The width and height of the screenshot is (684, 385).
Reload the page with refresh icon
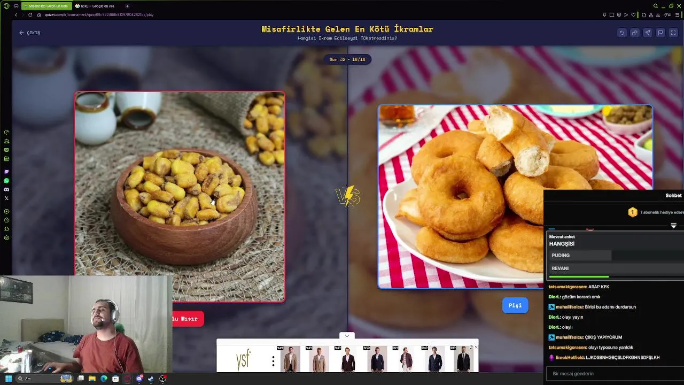coord(30,14)
